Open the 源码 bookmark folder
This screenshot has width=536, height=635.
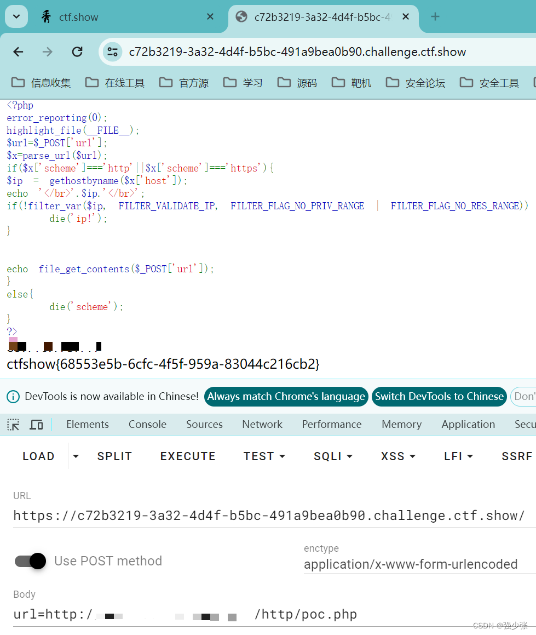coord(297,83)
